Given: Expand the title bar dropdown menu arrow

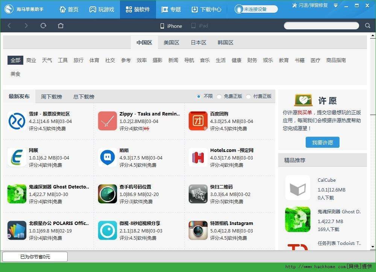Looking at the screenshot, I should coord(336,5).
